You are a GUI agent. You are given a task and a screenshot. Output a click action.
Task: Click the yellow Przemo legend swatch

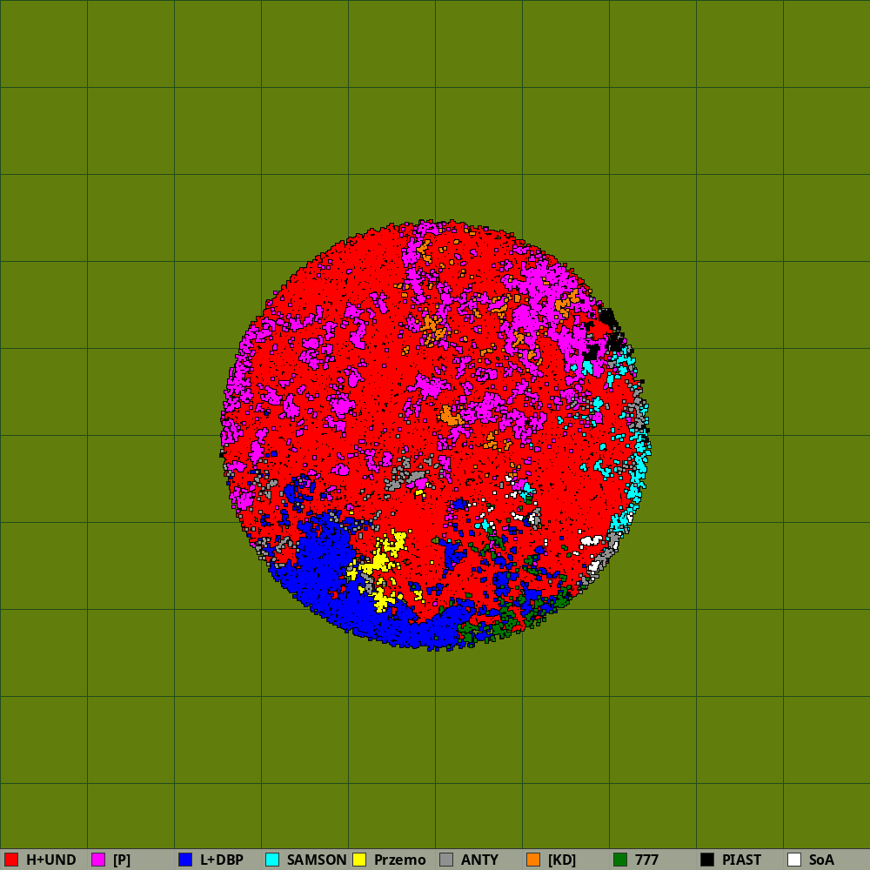pyautogui.click(x=359, y=860)
